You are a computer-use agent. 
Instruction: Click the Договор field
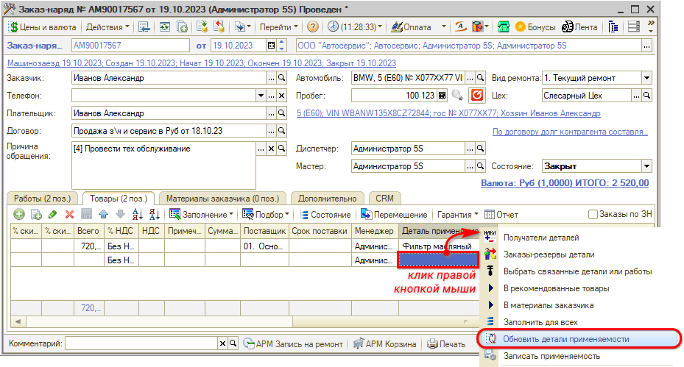coord(169,131)
